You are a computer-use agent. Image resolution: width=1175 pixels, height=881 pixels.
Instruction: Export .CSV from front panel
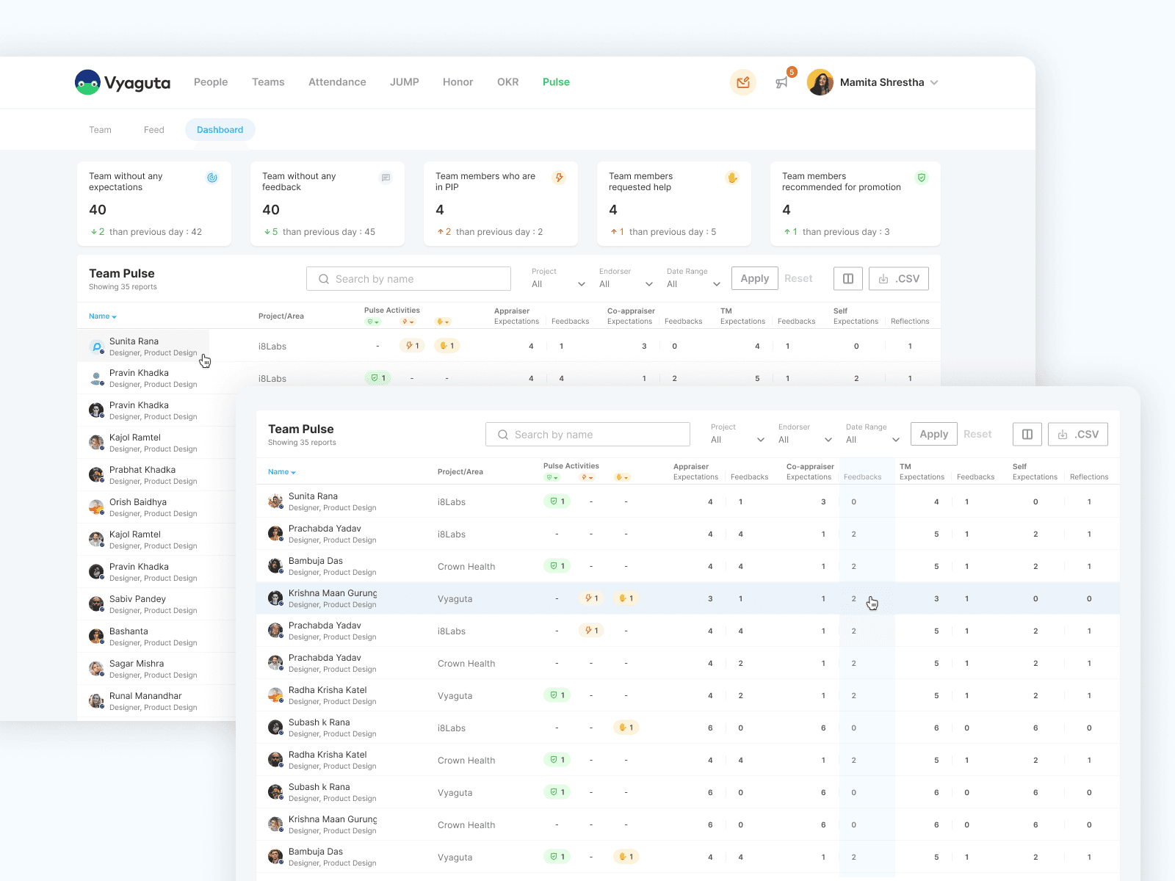(1078, 434)
